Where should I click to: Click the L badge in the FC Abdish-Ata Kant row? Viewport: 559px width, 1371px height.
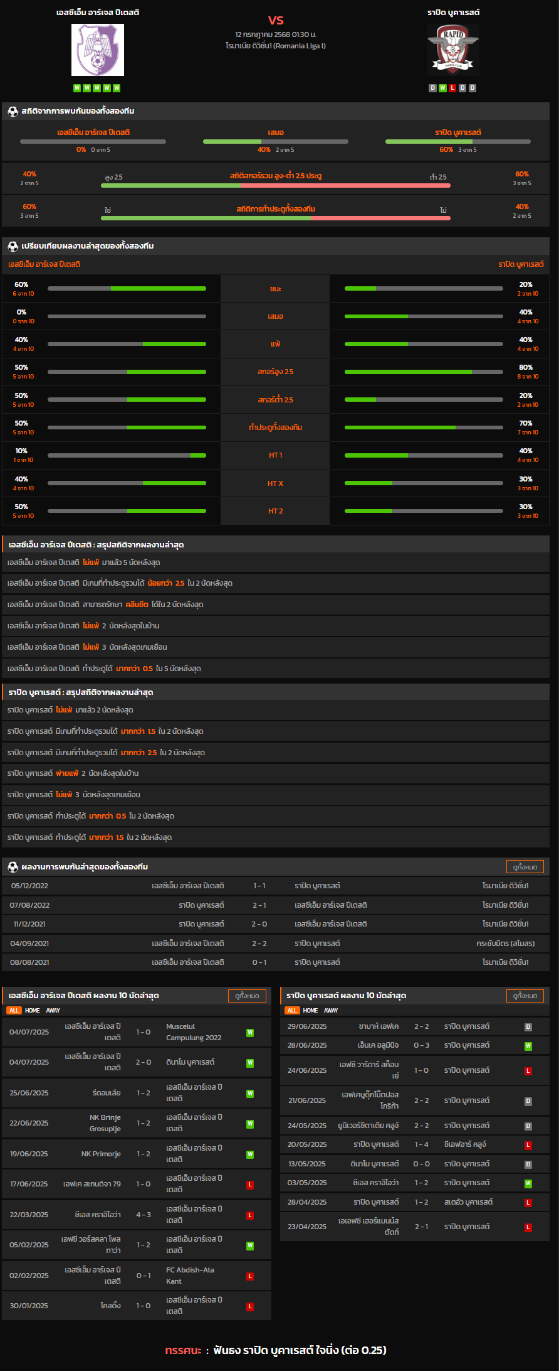[x=250, y=1276]
